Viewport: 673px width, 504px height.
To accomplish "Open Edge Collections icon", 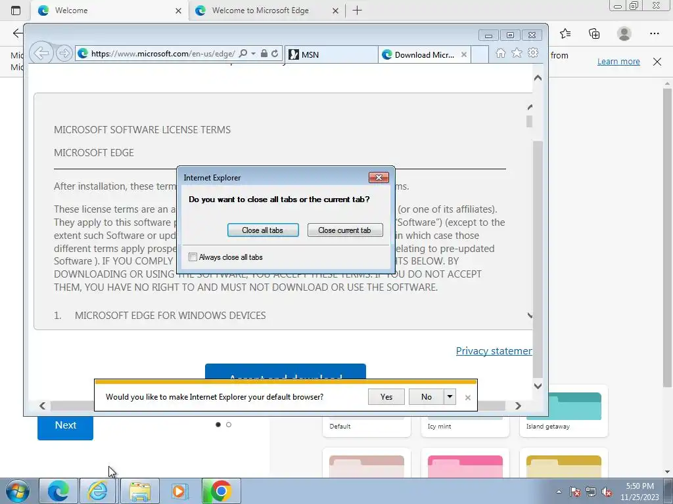I will point(594,33).
